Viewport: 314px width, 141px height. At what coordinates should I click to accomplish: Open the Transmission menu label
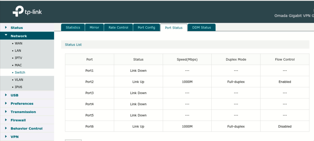[23, 112]
